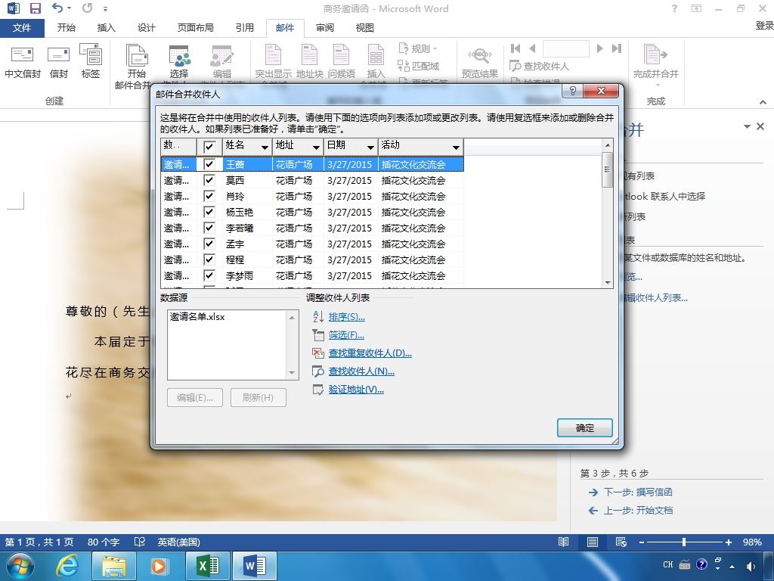Open the 文件 menu
This screenshot has width=774, height=581.
pyautogui.click(x=22, y=28)
